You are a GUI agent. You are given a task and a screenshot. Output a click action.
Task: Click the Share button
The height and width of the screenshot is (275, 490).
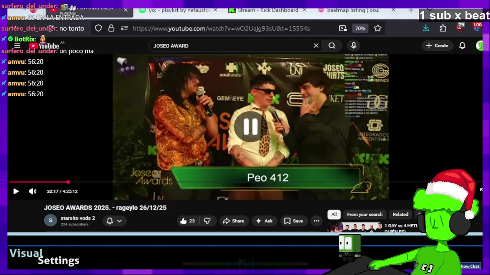[234, 221]
